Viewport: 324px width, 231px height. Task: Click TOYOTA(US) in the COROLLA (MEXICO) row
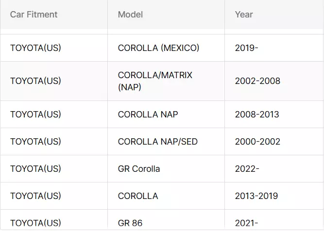35,48
